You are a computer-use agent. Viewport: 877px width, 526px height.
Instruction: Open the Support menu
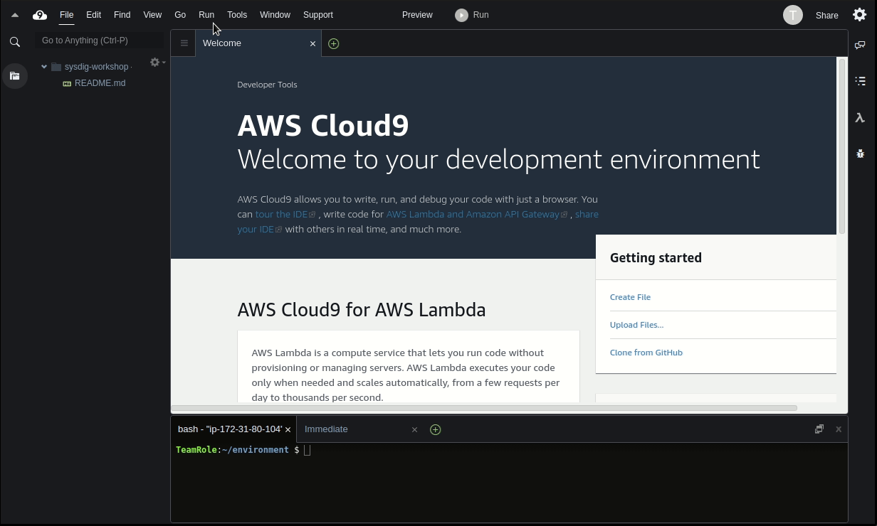pos(318,15)
